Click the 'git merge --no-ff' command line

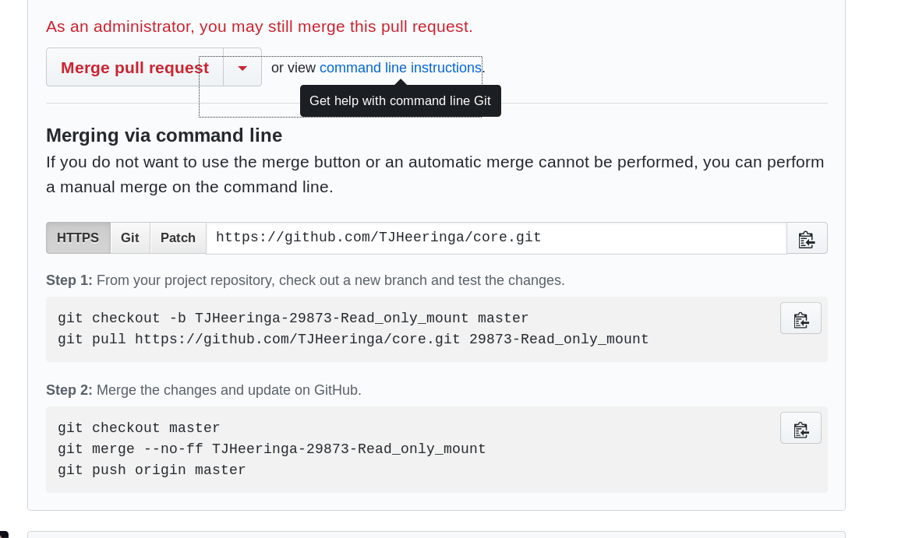(271, 449)
